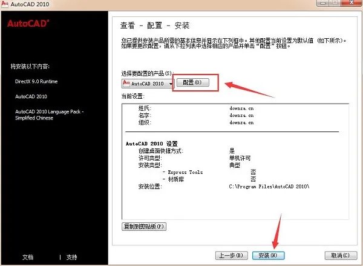Open the 支持 support link
This screenshot has width=363, height=266.
coord(71,257)
